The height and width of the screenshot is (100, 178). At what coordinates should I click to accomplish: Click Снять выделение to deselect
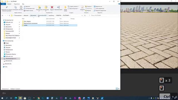point(99,9)
